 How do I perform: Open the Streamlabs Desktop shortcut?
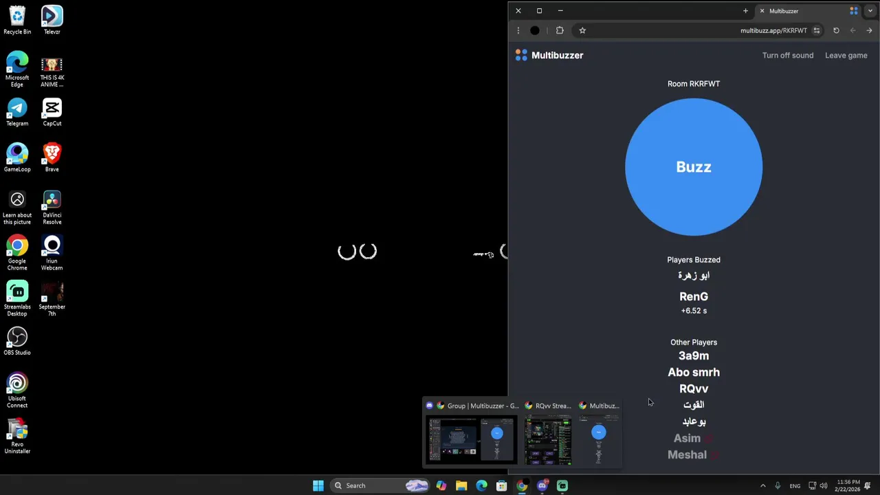point(17,299)
